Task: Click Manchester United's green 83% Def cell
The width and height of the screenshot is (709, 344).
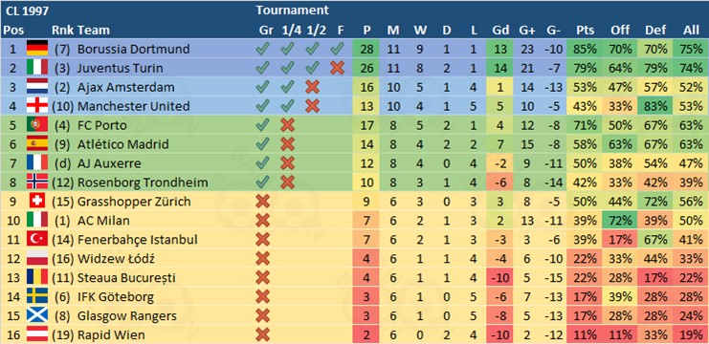Action: coord(655,106)
